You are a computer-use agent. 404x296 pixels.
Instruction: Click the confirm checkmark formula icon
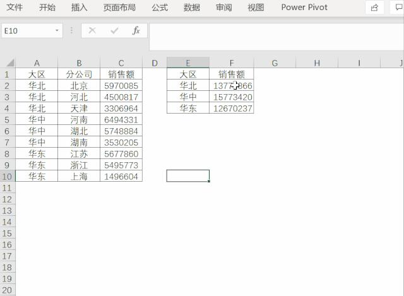114,31
